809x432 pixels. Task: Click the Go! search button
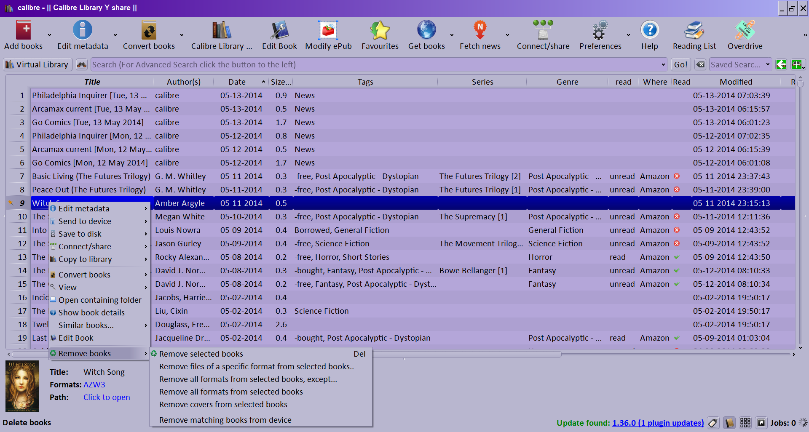(680, 64)
